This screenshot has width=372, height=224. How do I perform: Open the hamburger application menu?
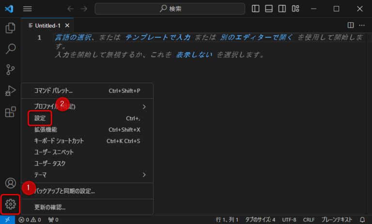click(28, 9)
